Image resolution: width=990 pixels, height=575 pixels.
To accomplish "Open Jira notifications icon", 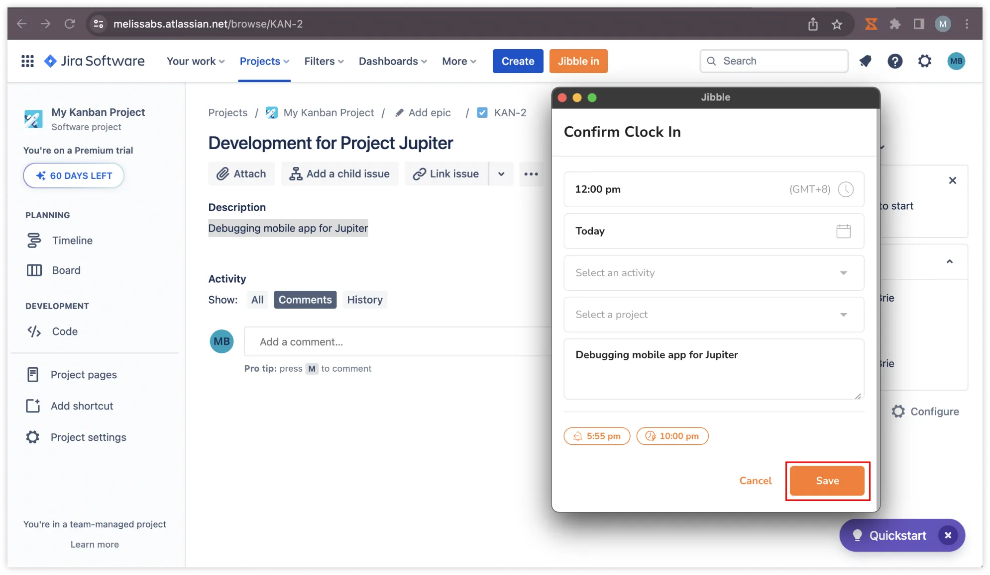I will pos(866,61).
